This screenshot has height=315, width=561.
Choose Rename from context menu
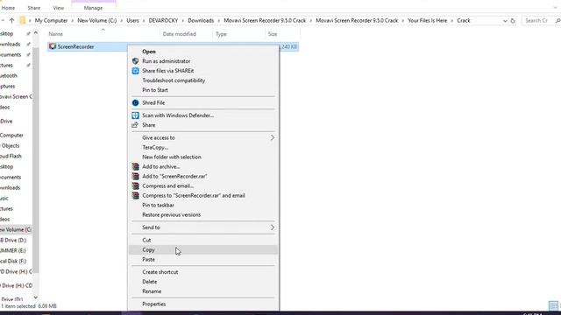[x=203, y=291]
